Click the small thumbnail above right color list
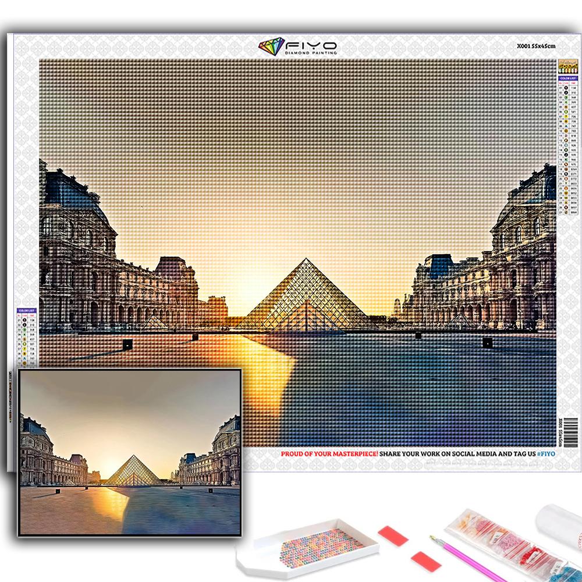This screenshot has height=582, width=582. (567, 66)
